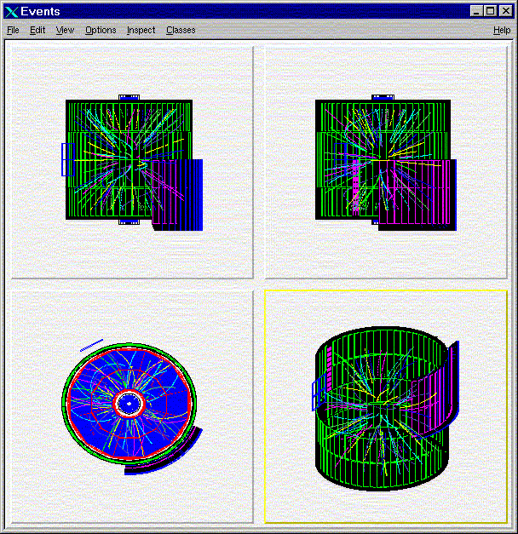Open the File menu
Image resolution: width=518 pixels, height=534 pixels.
pos(13,30)
